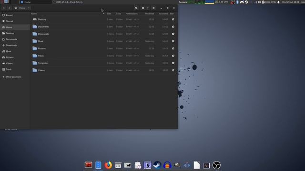Switch to Home window in top panel
The image size is (305, 171).
pyautogui.click(x=35, y=2)
